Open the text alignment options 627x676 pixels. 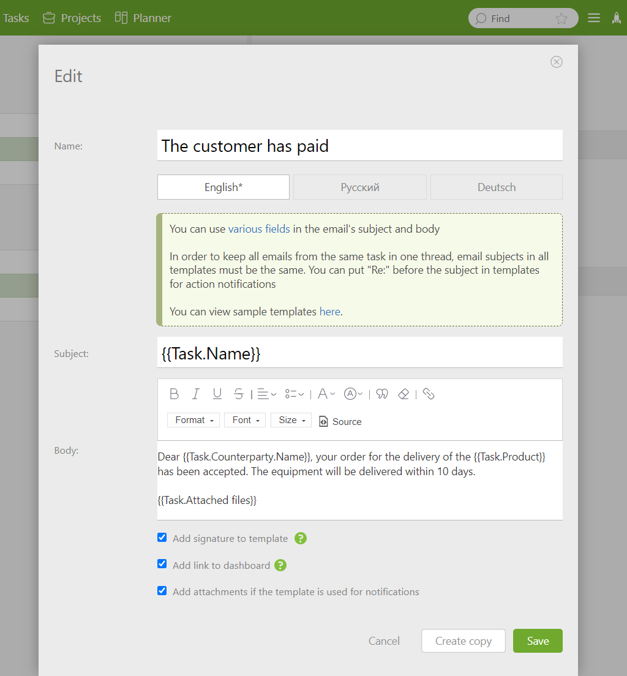[x=266, y=394]
